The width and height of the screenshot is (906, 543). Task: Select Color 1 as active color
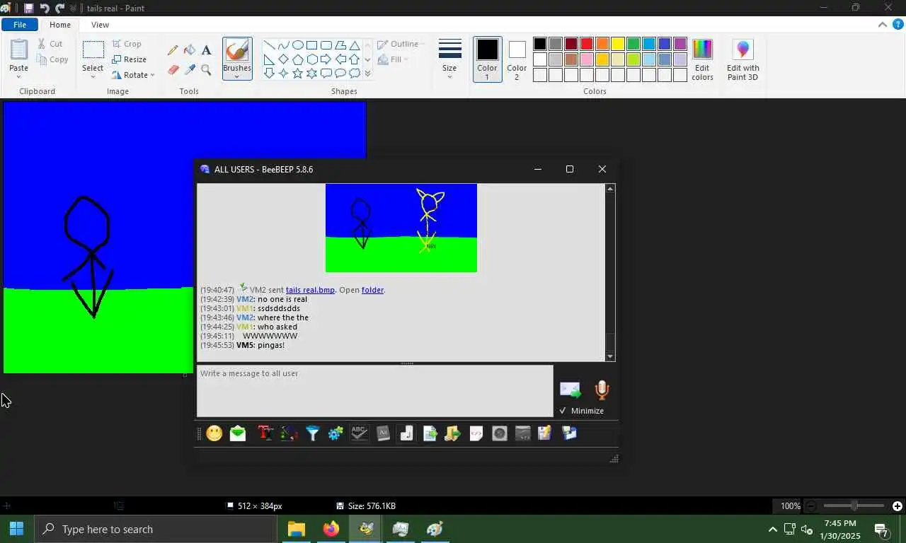[x=487, y=59]
